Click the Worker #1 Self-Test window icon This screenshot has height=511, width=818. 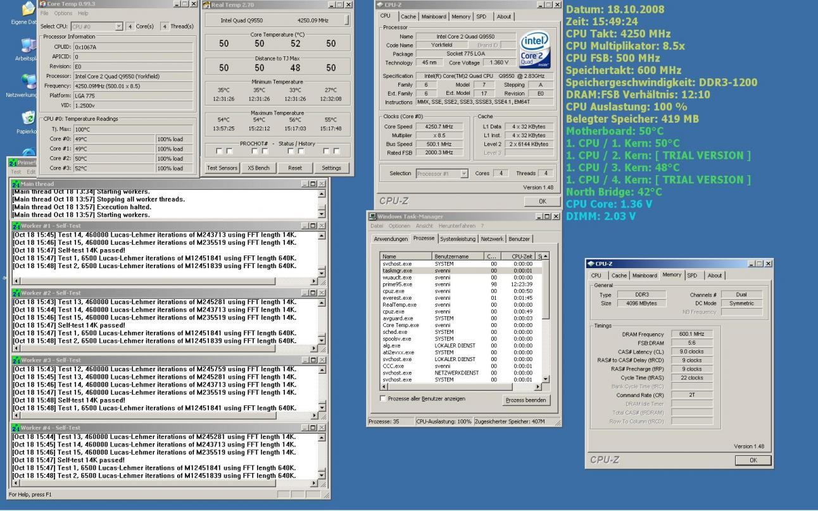click(16, 225)
